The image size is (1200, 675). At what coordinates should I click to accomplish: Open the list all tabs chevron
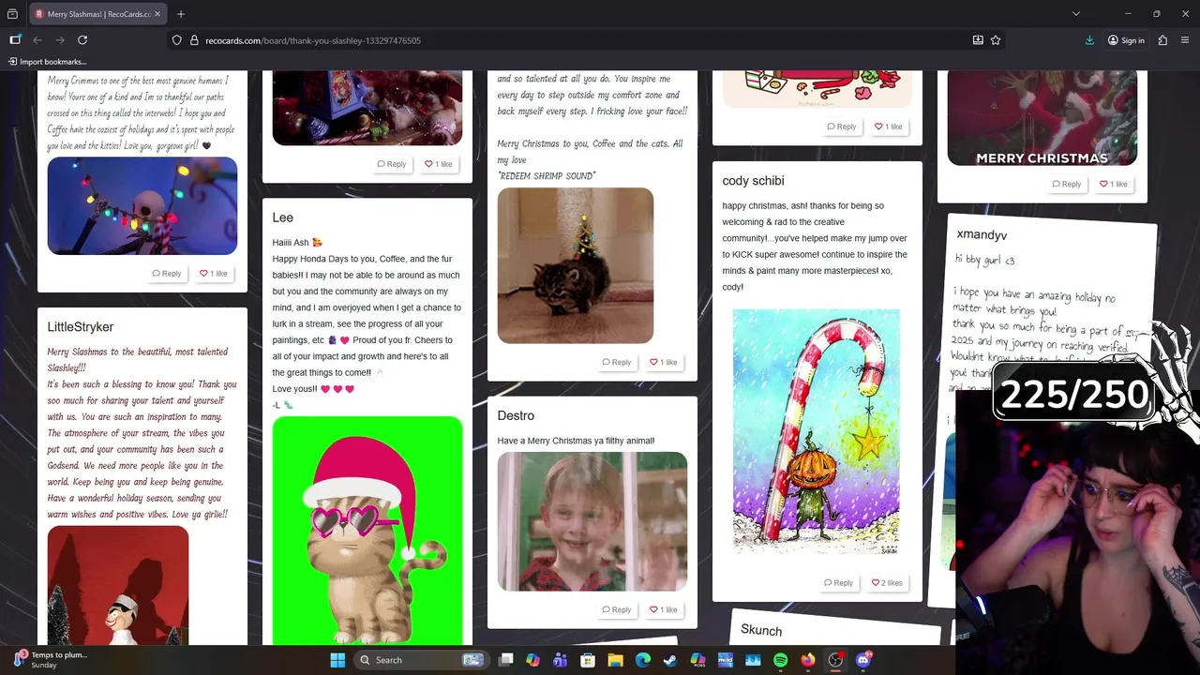1076,14
